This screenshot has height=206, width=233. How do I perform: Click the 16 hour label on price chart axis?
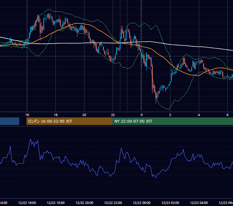pos(27,115)
